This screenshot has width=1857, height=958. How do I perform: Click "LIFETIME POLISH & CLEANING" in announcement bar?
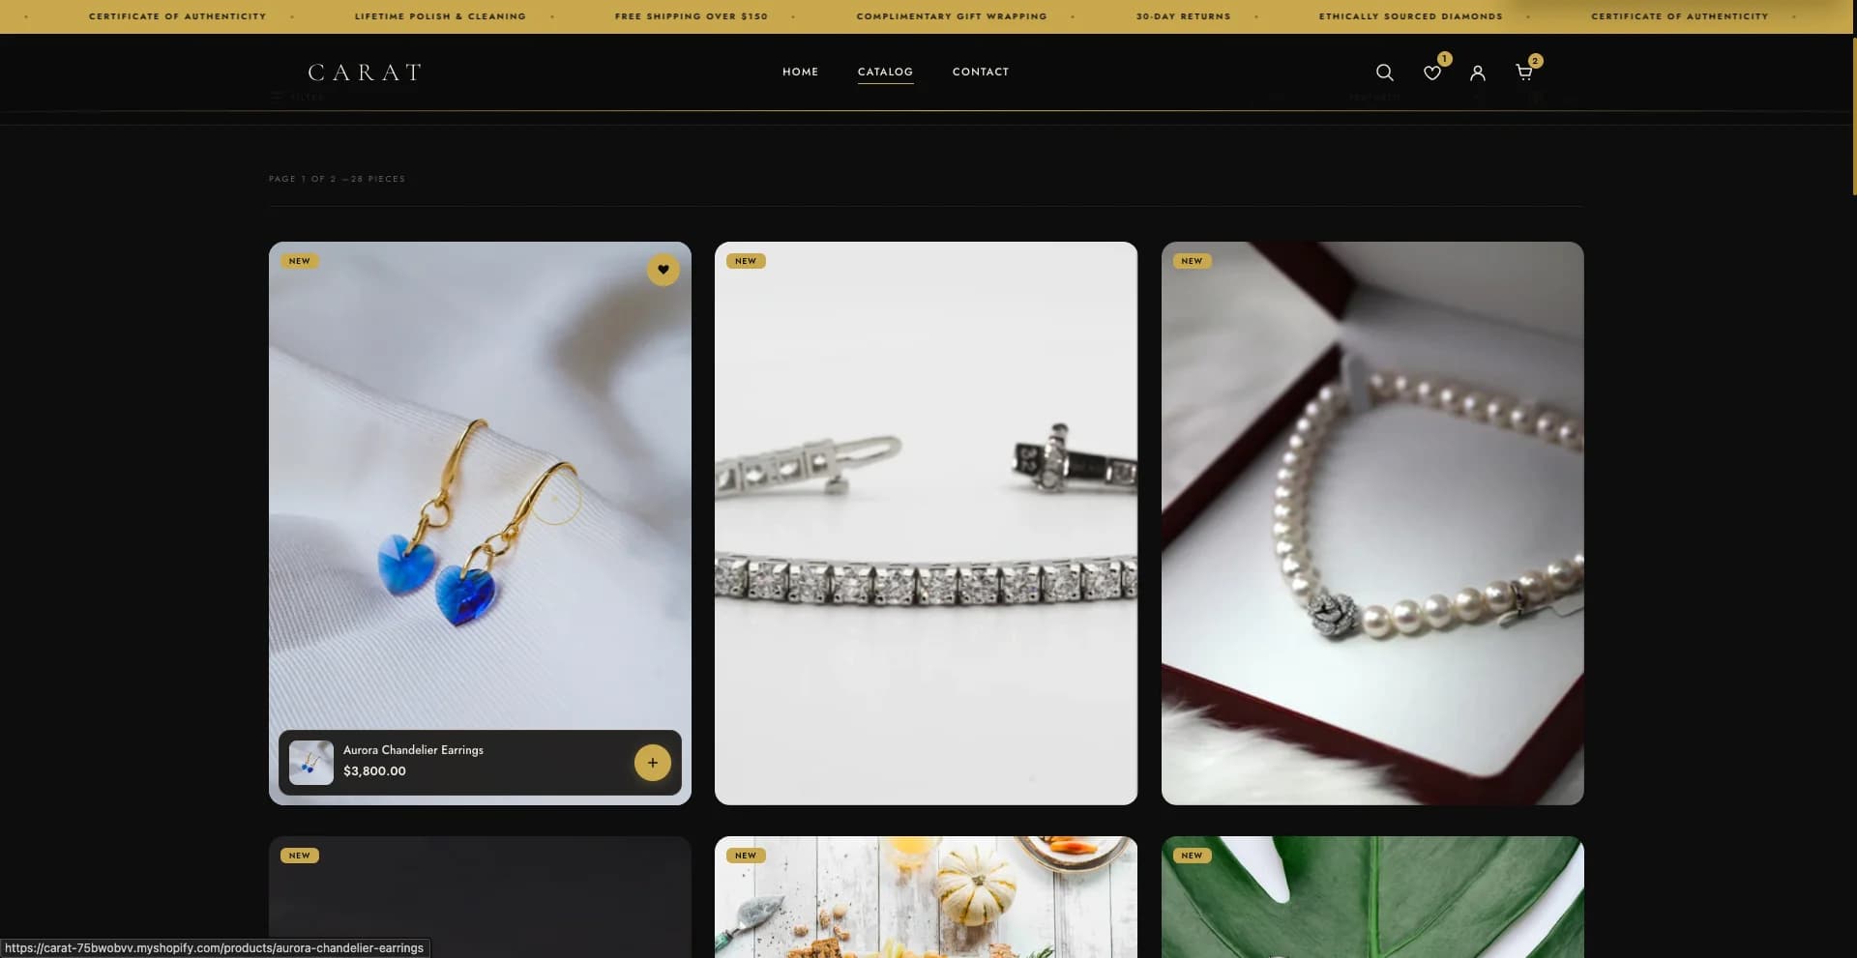coord(440,16)
